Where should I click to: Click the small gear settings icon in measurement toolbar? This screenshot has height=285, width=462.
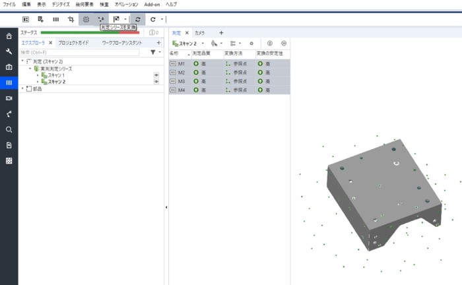click(x=251, y=44)
